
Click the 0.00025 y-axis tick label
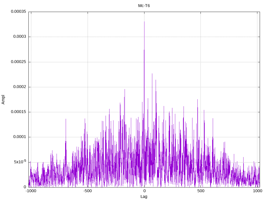point(19,62)
